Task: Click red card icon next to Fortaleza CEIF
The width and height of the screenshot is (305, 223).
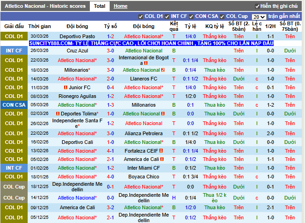Action: [x=162, y=151]
